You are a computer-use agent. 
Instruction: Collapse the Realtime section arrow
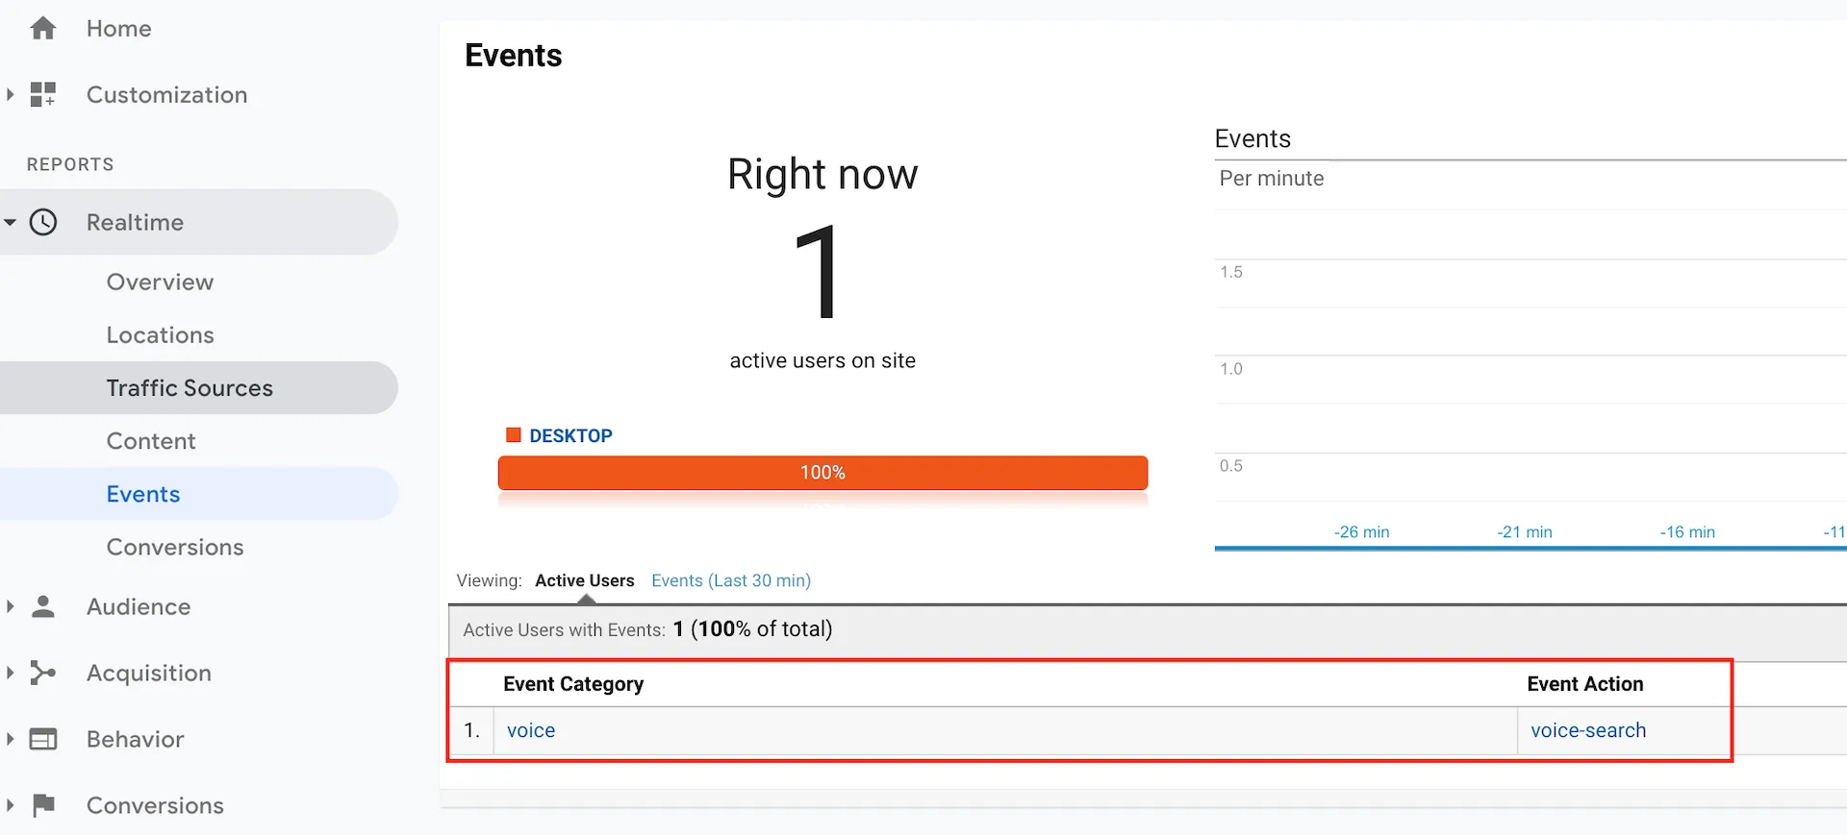11,222
